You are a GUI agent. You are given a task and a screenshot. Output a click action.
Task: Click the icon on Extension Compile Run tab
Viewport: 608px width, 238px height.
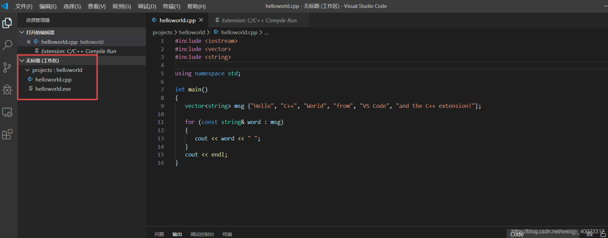click(217, 20)
